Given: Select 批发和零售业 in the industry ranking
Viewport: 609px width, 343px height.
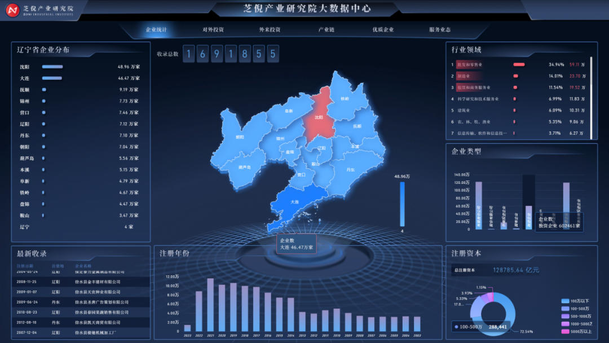Looking at the screenshot, I should (x=470, y=64).
